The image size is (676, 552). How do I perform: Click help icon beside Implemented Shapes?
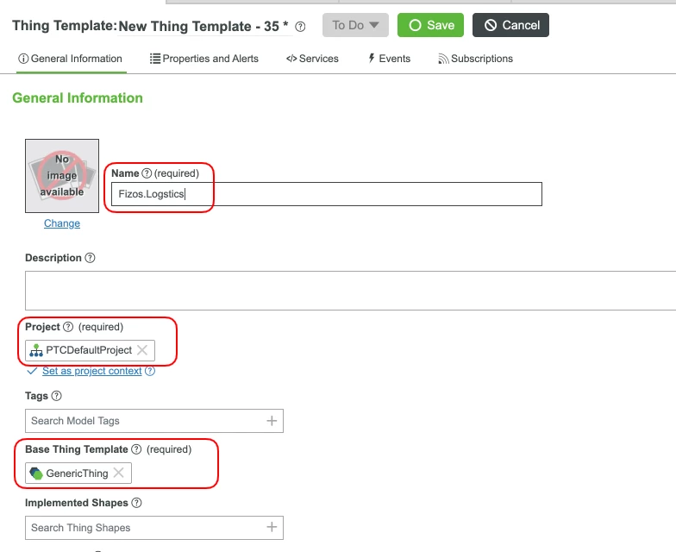click(x=136, y=503)
